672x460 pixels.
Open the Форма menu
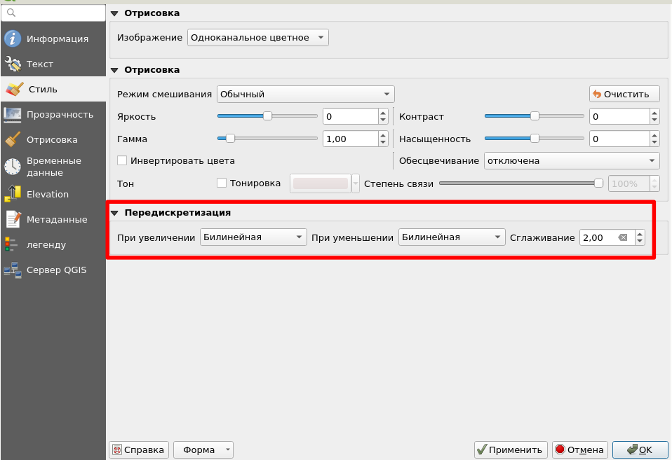pyautogui.click(x=203, y=449)
